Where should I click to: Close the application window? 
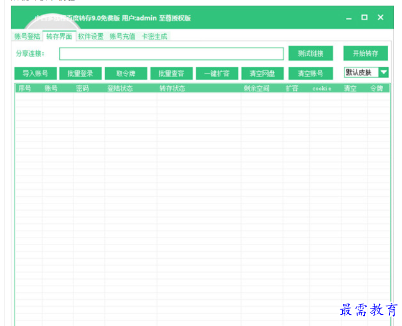(381, 17)
